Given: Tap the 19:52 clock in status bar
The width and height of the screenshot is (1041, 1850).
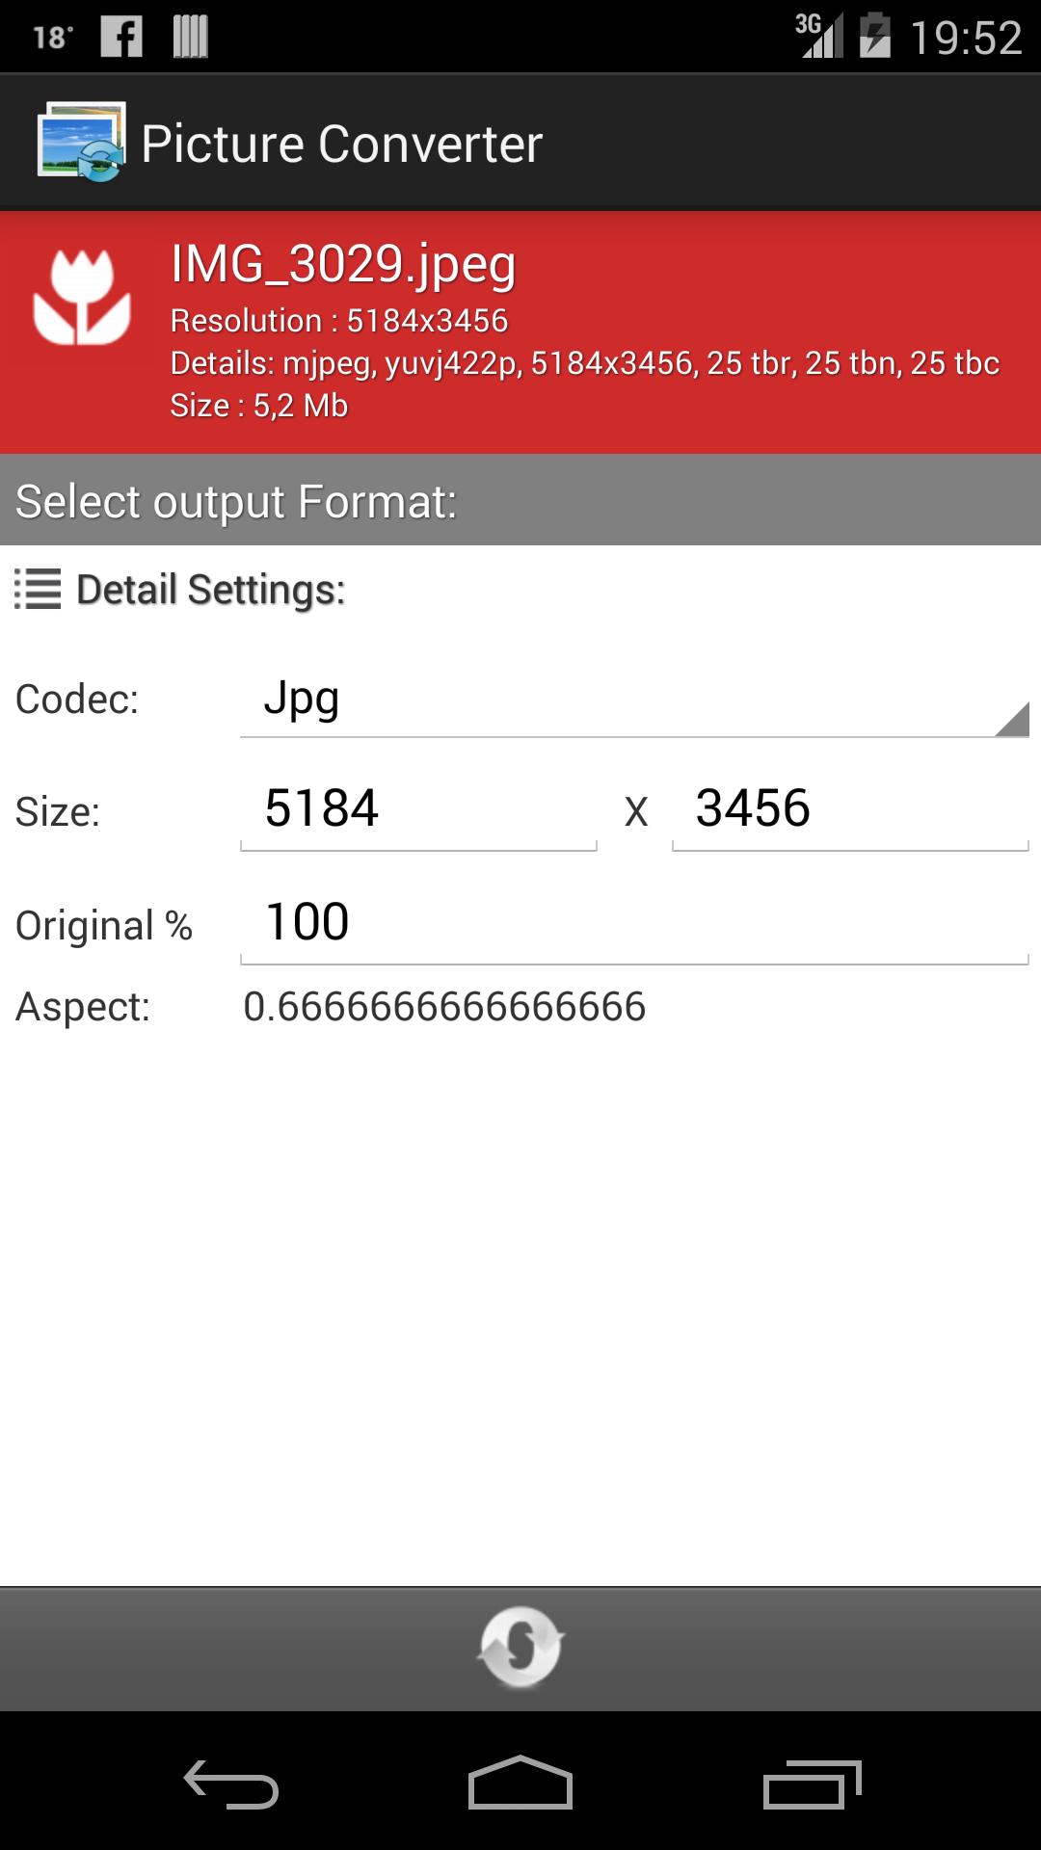Looking at the screenshot, I should 966,39.
